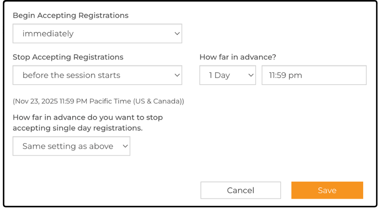Select the '1 Day' value text
The height and width of the screenshot is (210, 380).
pos(220,75)
